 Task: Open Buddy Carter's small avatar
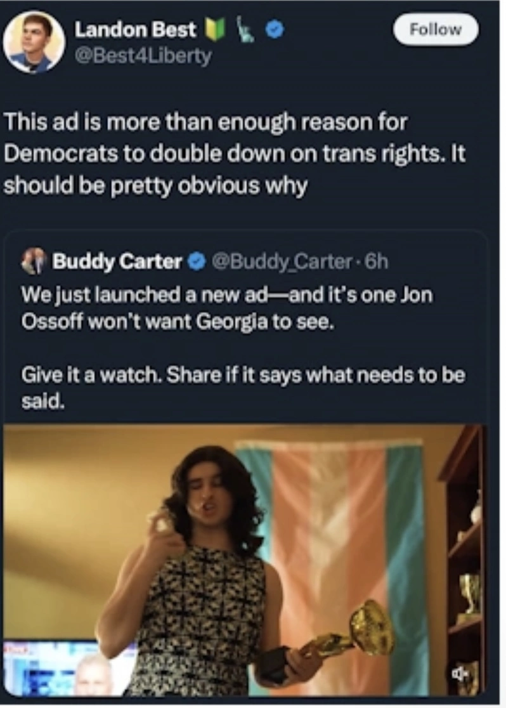click(x=34, y=261)
